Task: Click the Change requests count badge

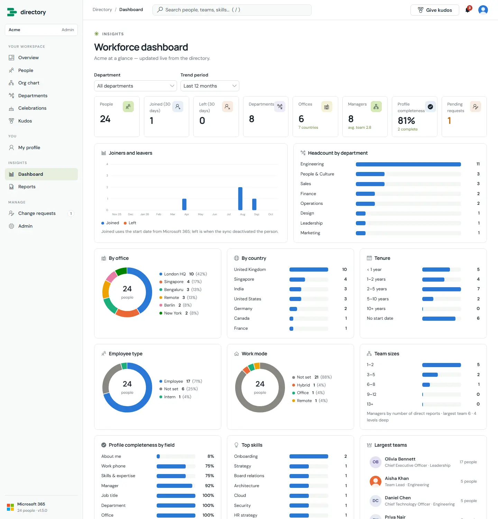Action: pos(71,213)
